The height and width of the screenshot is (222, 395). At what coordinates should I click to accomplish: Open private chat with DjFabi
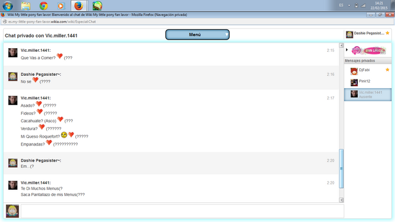click(368, 71)
